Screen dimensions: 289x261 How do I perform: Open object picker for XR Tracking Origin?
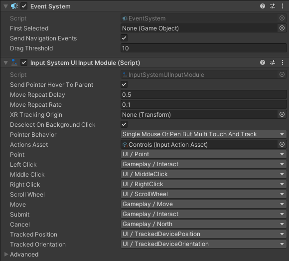point(282,114)
